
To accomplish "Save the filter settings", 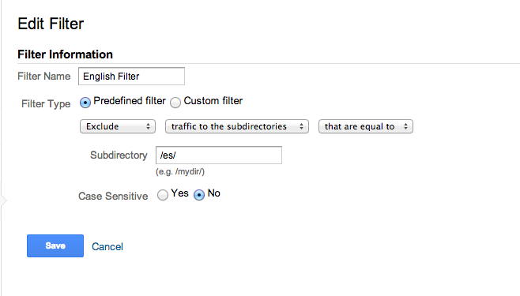I will click(55, 245).
